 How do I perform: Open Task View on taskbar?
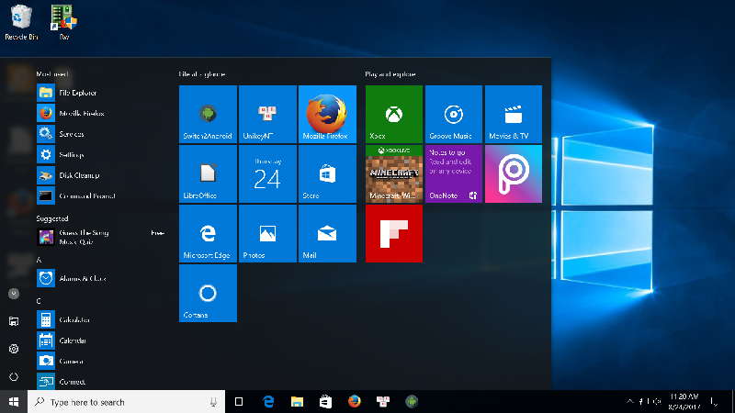239,402
